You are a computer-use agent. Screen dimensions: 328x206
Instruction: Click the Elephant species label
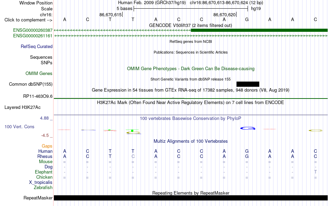coord(44,172)
